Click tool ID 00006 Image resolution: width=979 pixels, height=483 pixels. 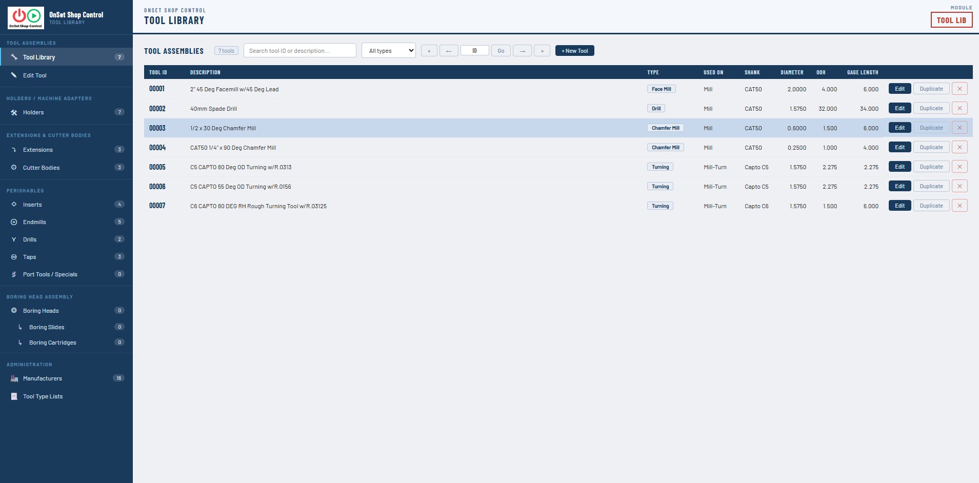click(x=157, y=187)
